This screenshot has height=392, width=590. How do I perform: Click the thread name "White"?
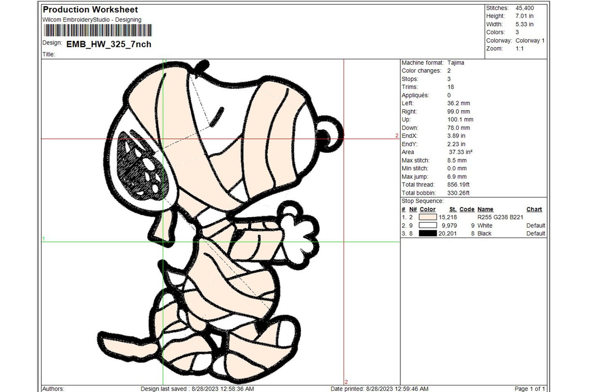point(485,225)
